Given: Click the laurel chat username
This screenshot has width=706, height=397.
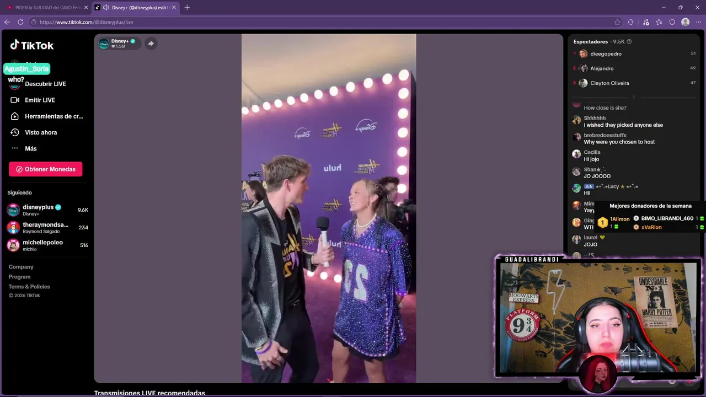Looking at the screenshot, I should pyautogui.click(x=591, y=238).
